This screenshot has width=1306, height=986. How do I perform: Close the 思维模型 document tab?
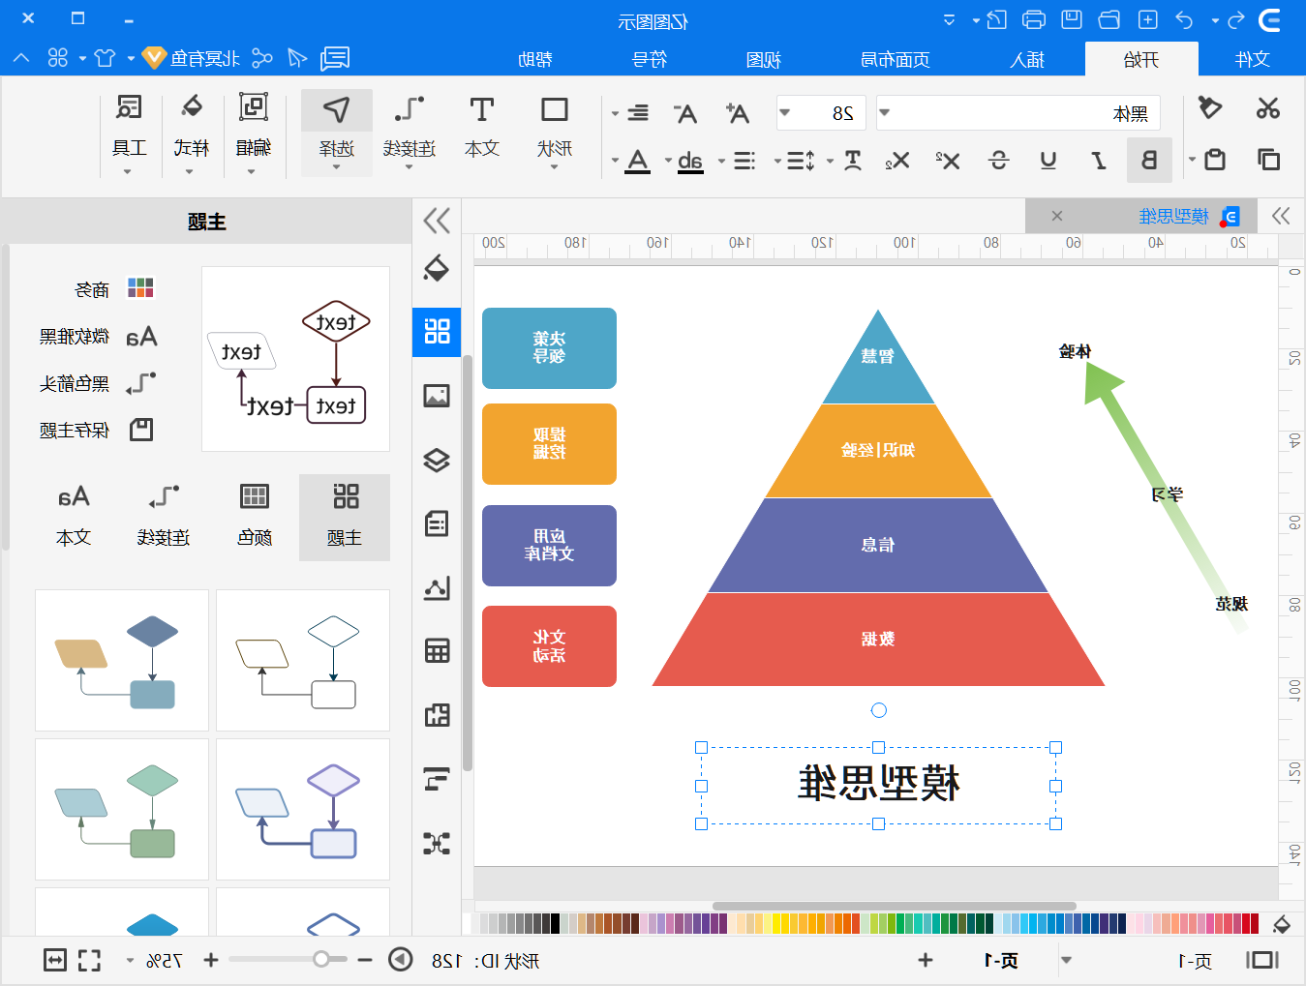pos(1057,216)
